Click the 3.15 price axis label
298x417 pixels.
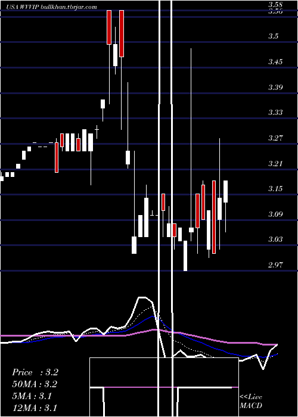pyautogui.click(x=275, y=189)
